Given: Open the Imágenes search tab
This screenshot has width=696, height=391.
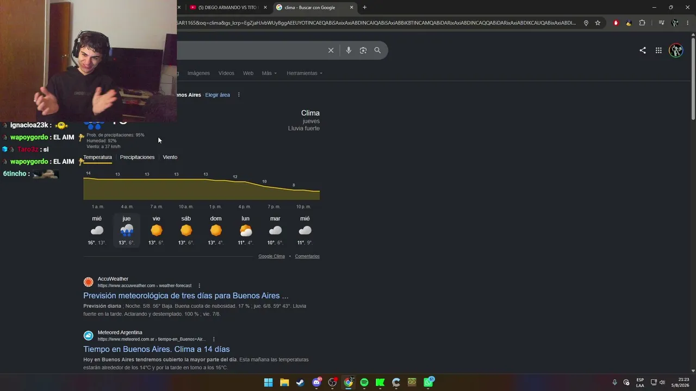Looking at the screenshot, I should [x=198, y=73].
